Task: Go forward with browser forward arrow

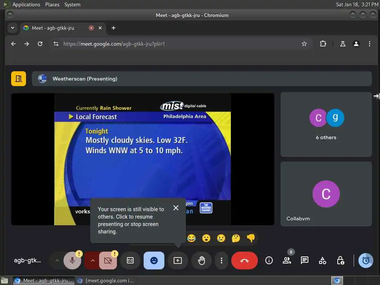Action: pyautogui.click(x=27, y=44)
